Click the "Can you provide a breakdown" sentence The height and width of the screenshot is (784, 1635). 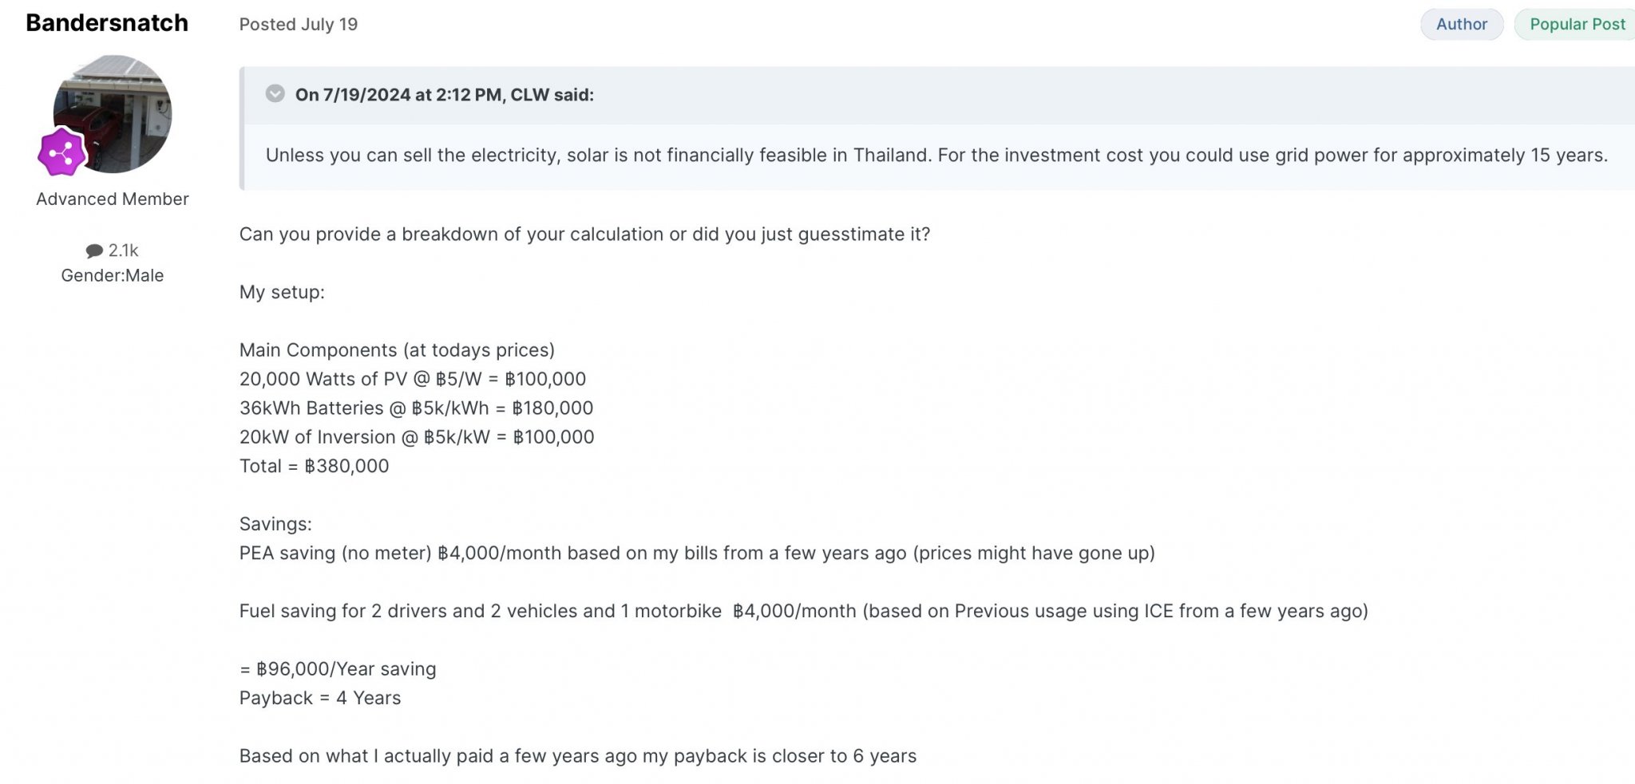(584, 234)
